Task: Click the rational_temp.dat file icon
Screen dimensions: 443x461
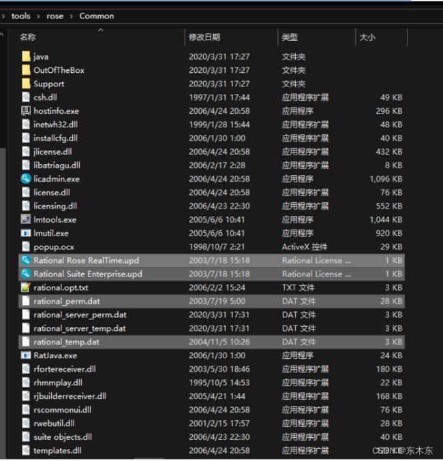Action: [x=26, y=342]
